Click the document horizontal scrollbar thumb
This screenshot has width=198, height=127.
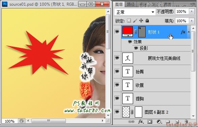click(49, 121)
